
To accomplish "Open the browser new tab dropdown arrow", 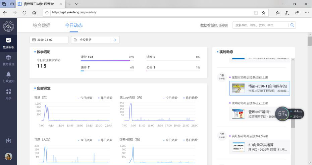I will (77, 4).
